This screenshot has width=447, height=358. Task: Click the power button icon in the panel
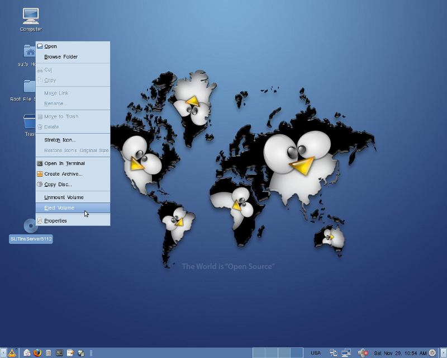(x=432, y=353)
